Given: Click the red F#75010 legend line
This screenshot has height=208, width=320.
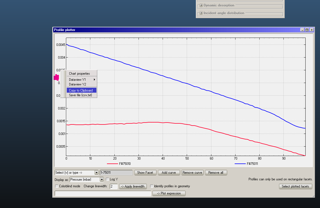Looking at the screenshot, I should (112, 164).
